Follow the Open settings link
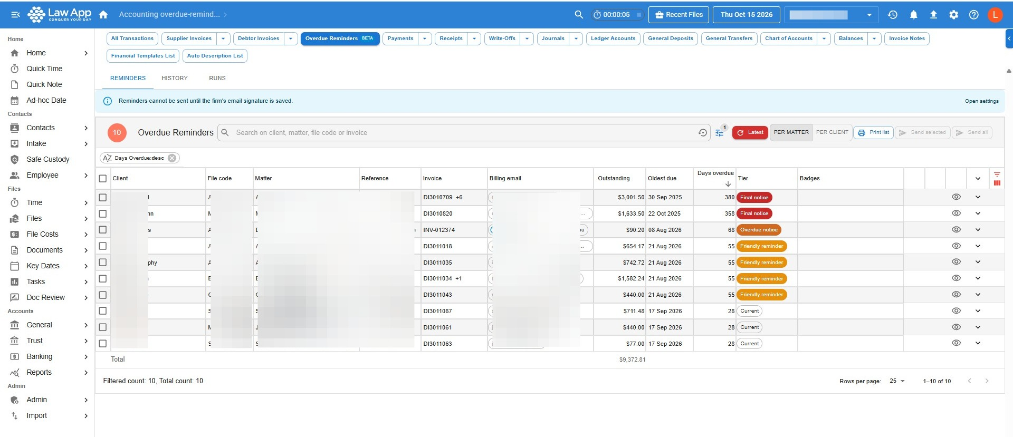This screenshot has height=437, width=1013. [981, 101]
